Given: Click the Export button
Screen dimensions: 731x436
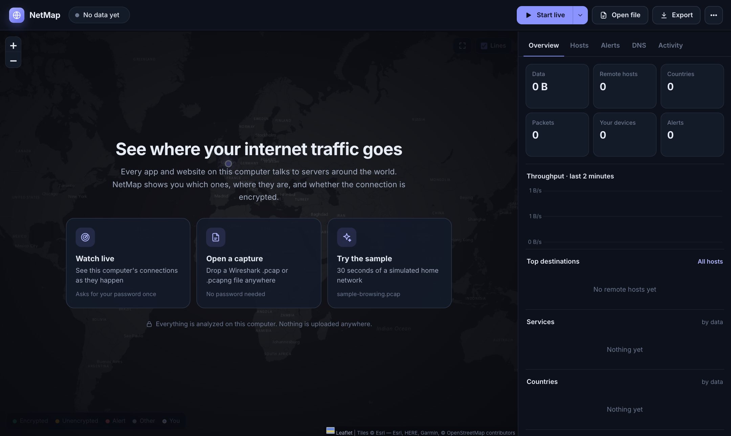Looking at the screenshot, I should [x=676, y=15].
